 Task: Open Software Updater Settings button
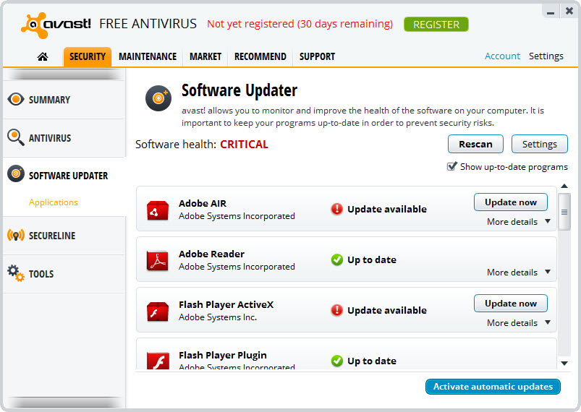540,144
